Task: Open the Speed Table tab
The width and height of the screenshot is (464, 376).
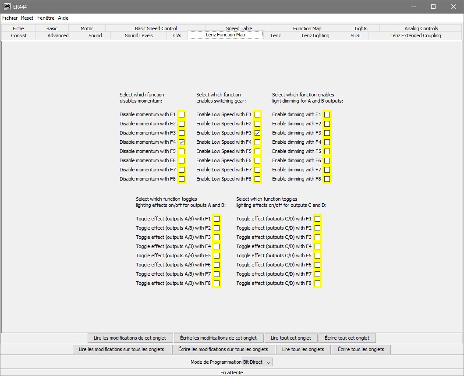Action: pyautogui.click(x=239, y=28)
